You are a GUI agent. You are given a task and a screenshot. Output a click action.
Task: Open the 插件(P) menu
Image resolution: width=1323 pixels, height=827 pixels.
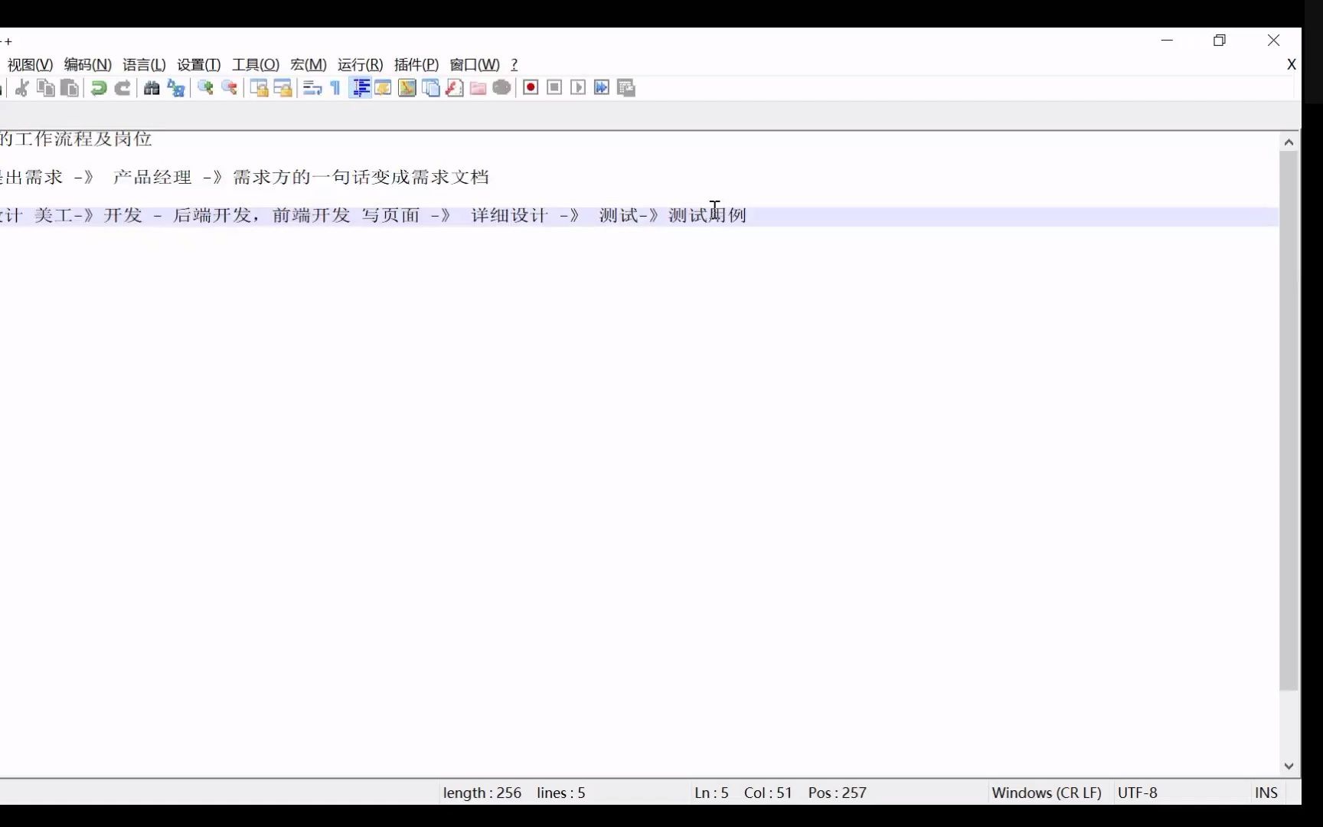pyautogui.click(x=416, y=65)
